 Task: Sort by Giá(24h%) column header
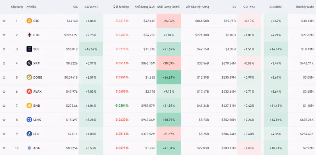91,7
